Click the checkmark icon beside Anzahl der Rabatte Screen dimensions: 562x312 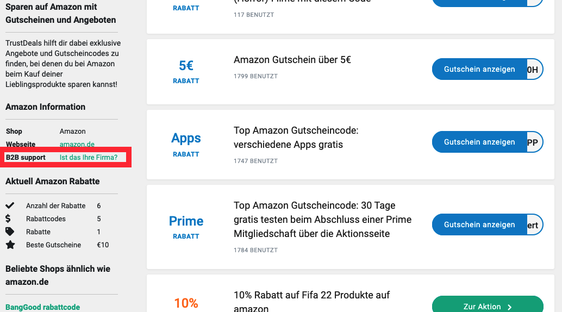pyautogui.click(x=10, y=205)
